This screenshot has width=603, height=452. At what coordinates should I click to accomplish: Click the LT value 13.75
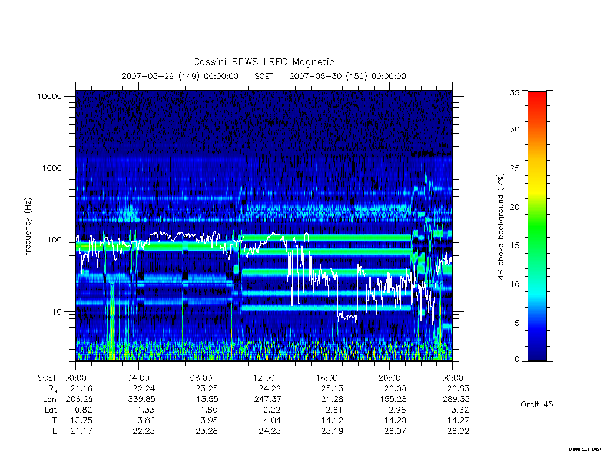(x=81, y=421)
